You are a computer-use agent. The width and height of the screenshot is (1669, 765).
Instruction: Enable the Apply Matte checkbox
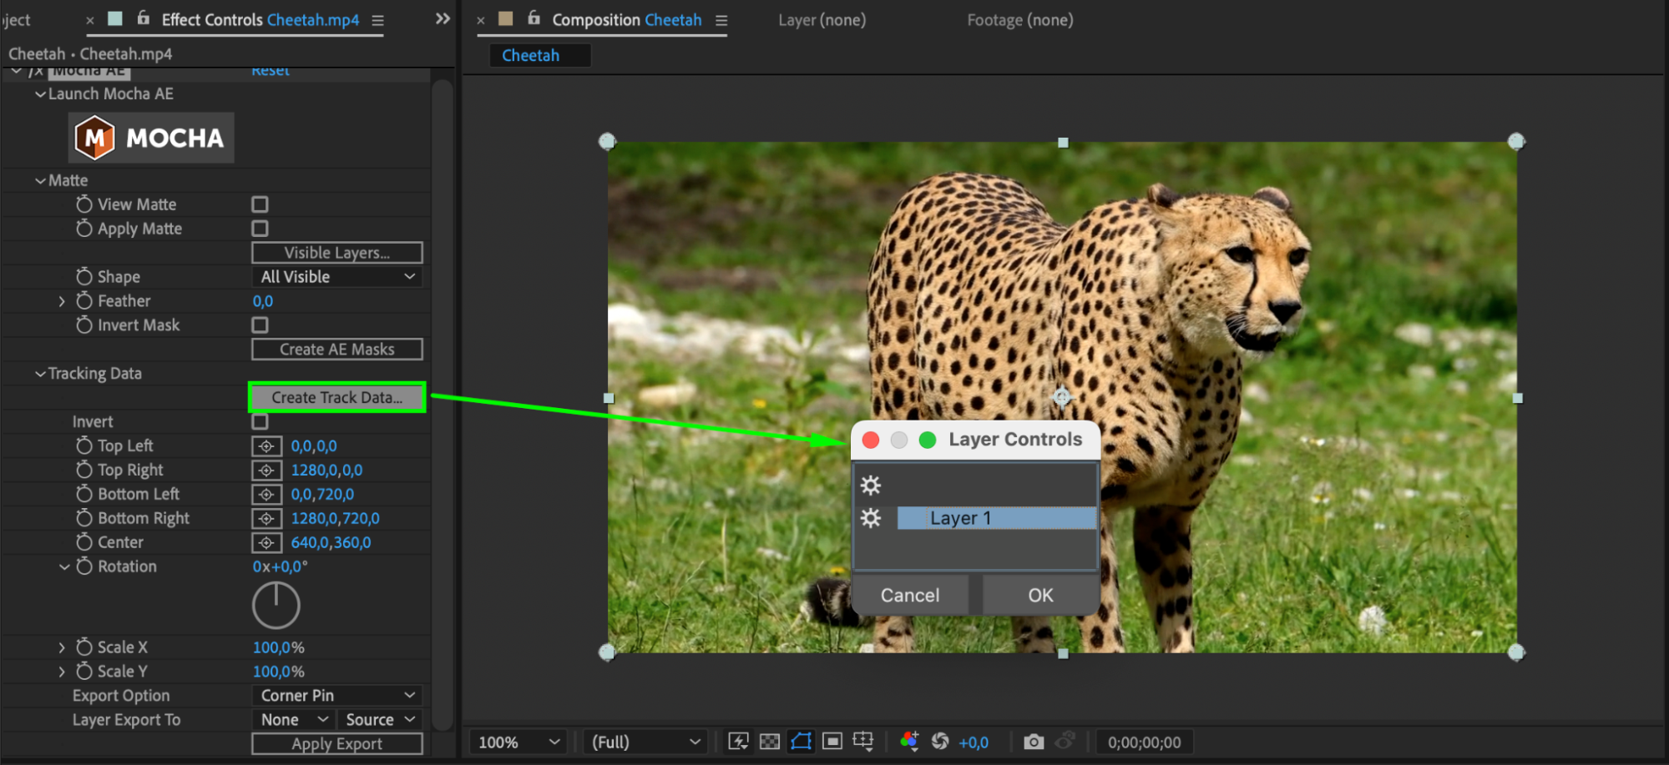tap(260, 229)
